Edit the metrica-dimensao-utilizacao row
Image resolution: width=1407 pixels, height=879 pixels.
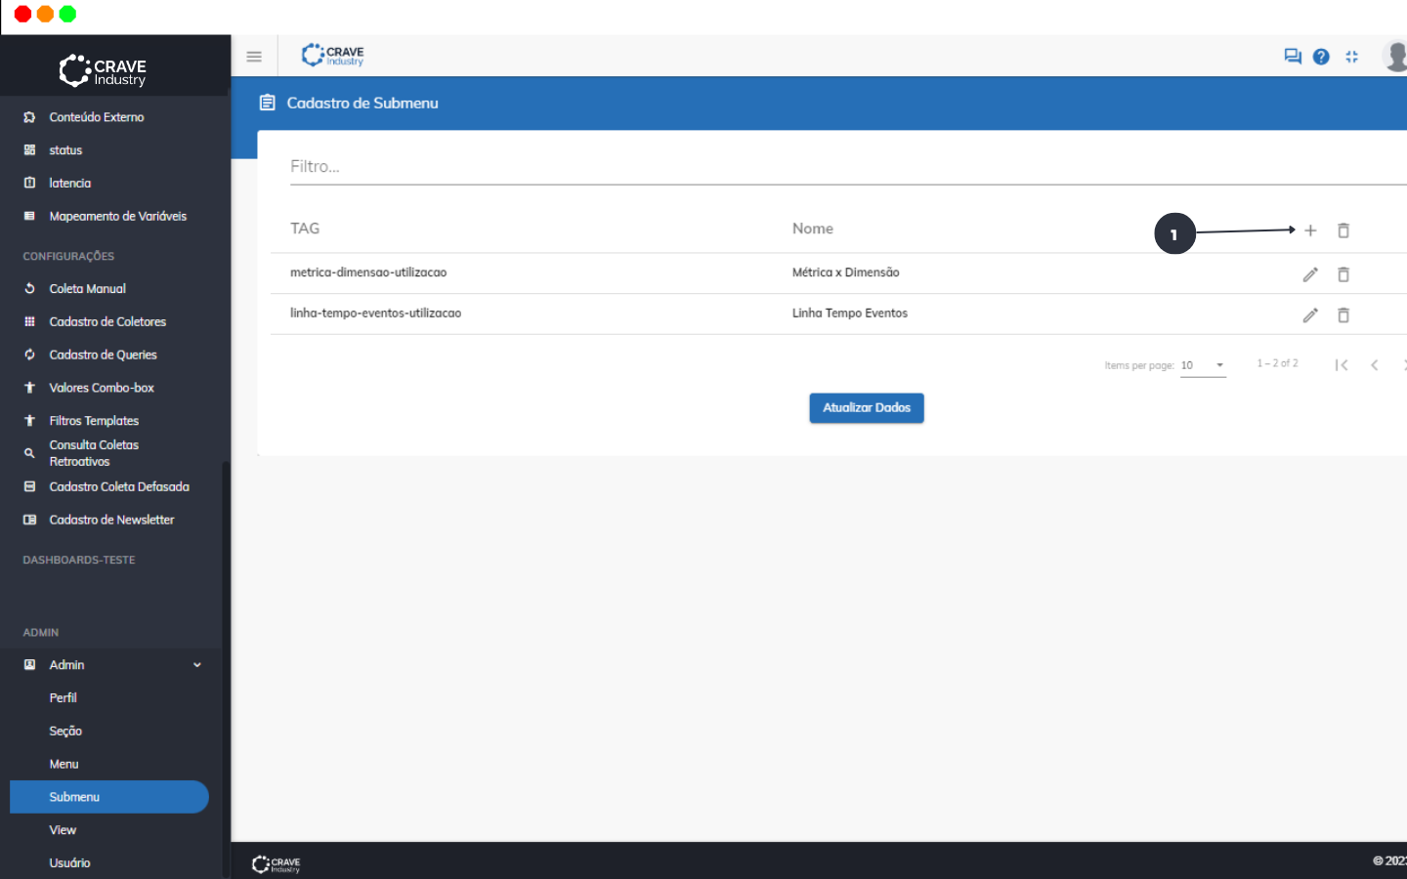(1310, 274)
